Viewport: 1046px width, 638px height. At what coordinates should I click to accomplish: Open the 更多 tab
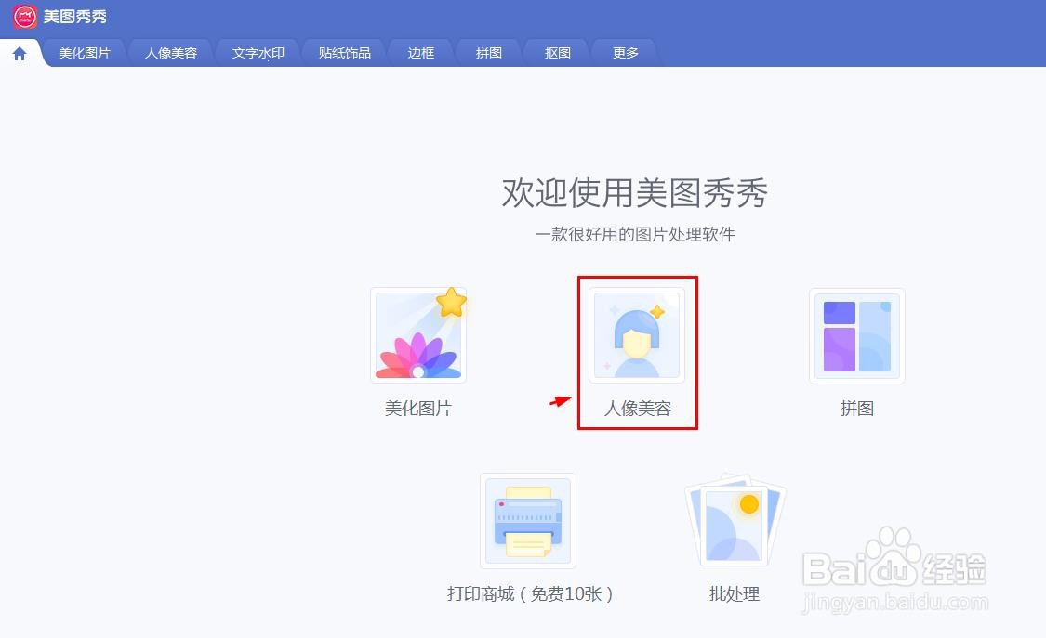[626, 53]
